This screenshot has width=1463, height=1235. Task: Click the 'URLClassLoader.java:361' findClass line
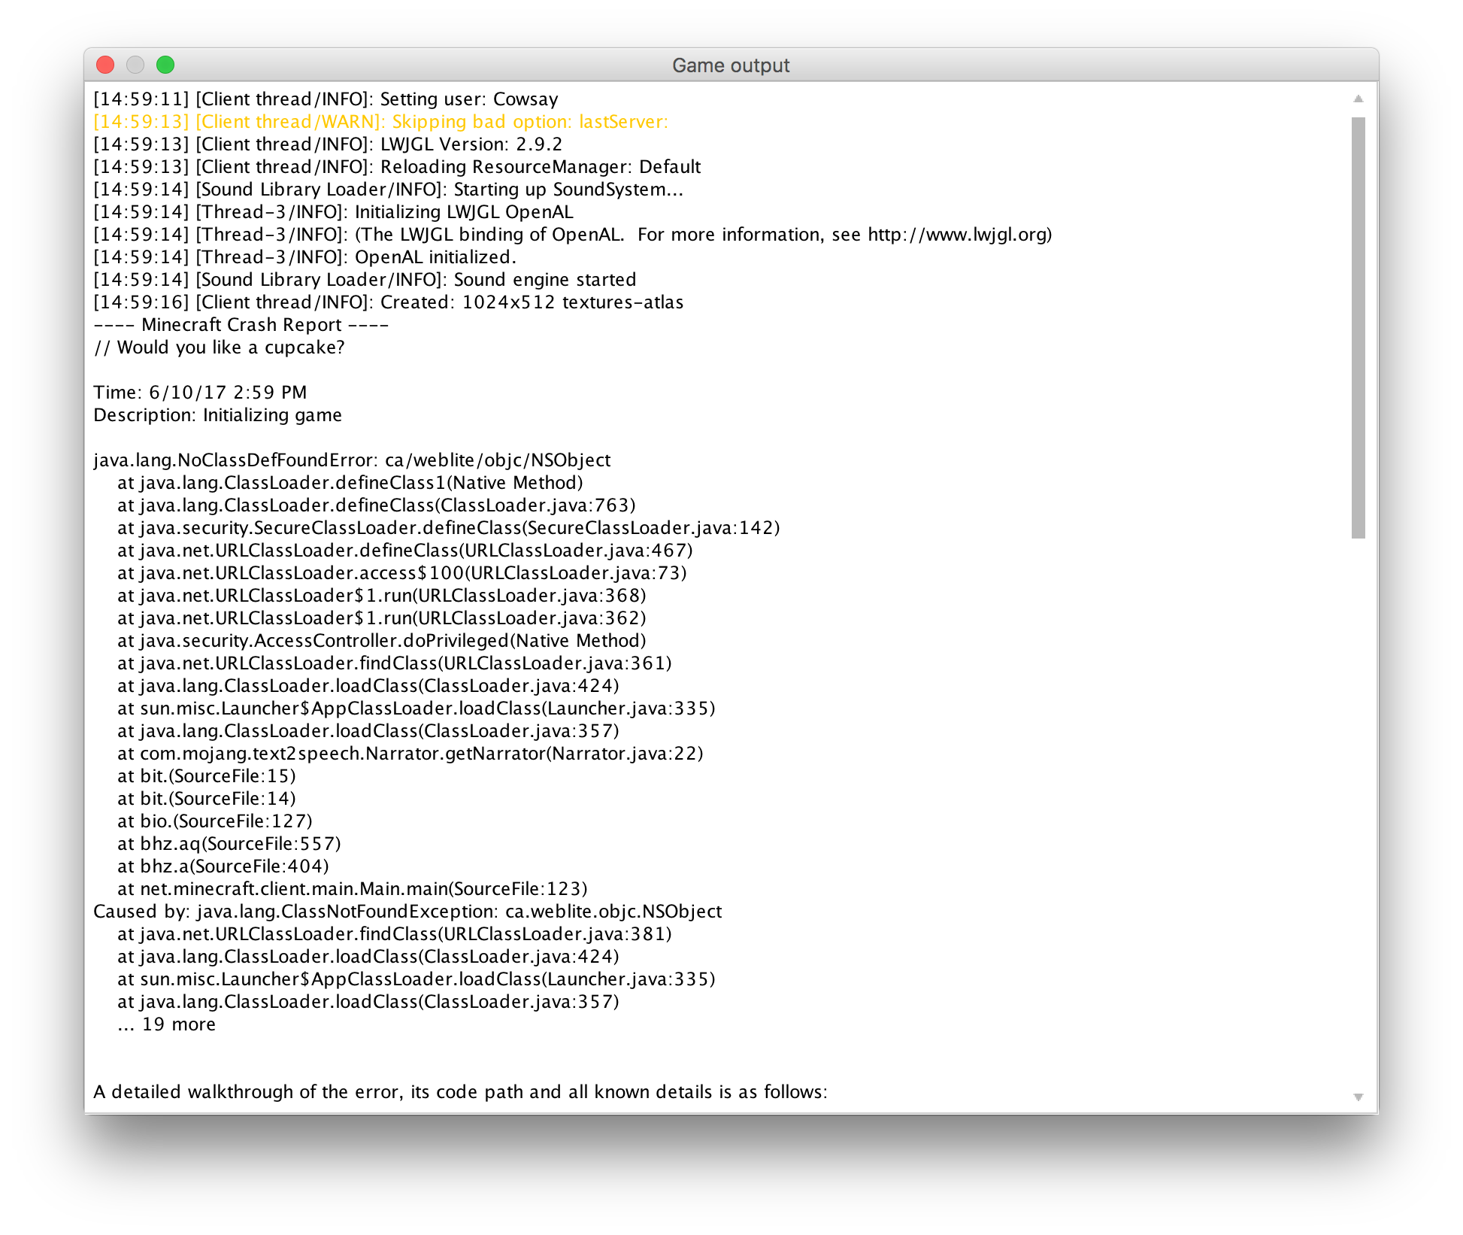(x=395, y=663)
